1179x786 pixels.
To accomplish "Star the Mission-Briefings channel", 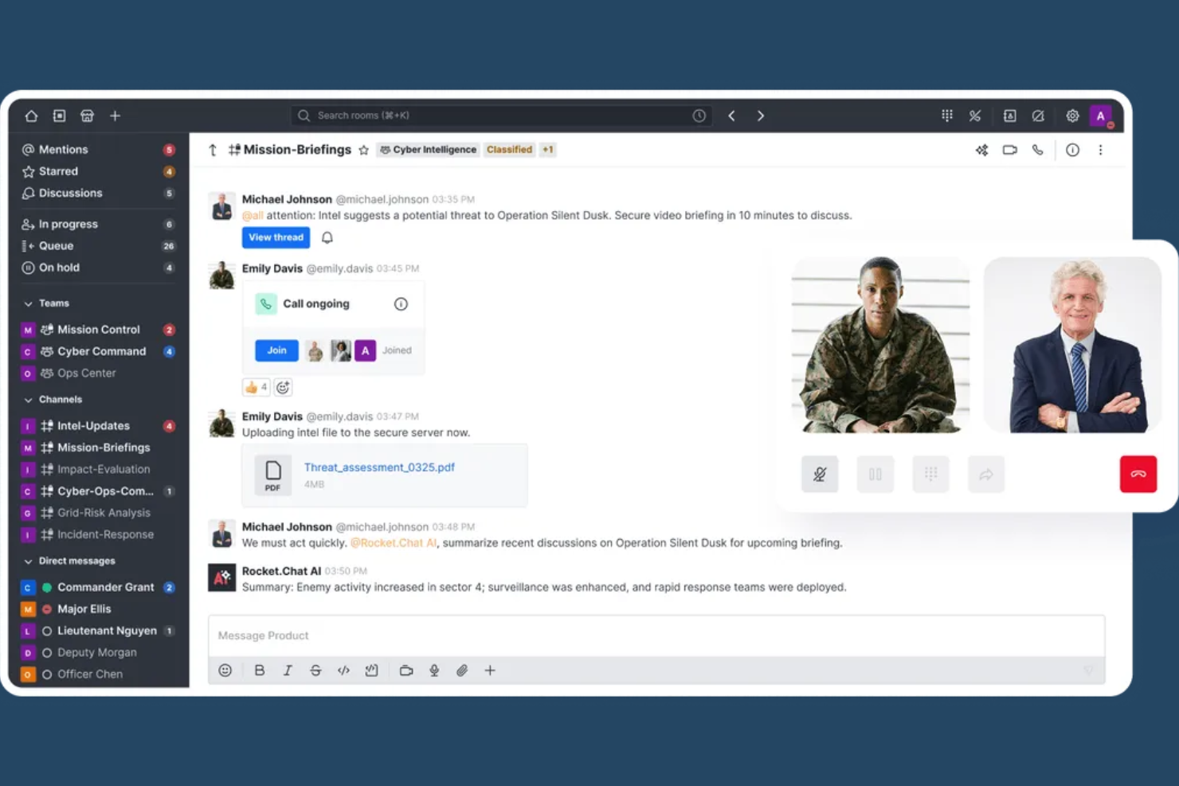I will pyautogui.click(x=364, y=150).
